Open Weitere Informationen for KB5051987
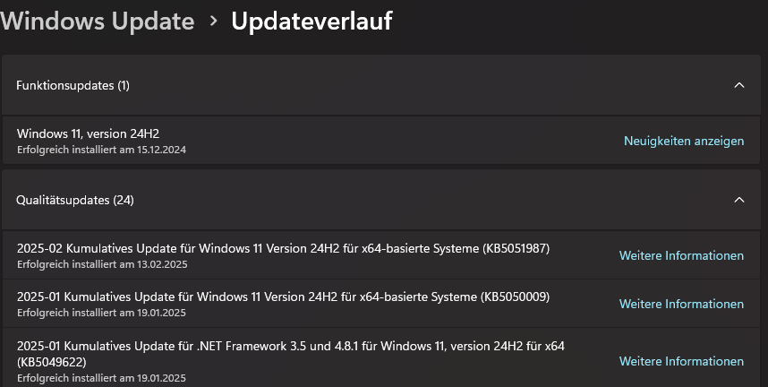The height and width of the screenshot is (387, 768). point(681,255)
